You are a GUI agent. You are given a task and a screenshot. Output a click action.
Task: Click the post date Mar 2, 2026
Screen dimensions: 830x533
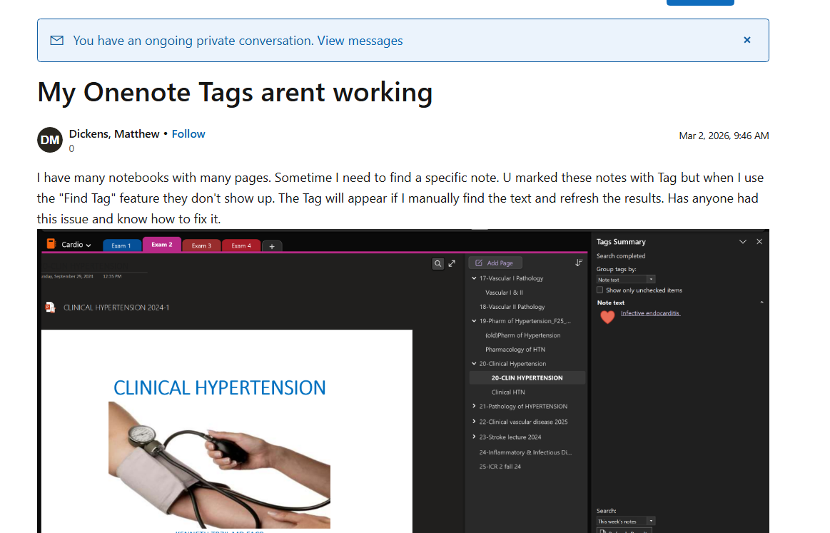724,136
